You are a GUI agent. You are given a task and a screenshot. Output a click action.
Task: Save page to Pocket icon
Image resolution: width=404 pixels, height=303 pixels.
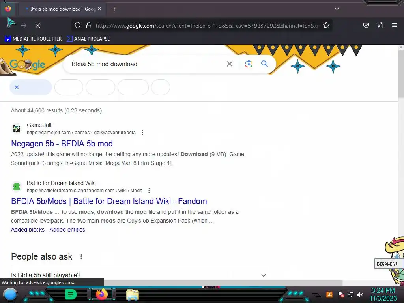(366, 25)
